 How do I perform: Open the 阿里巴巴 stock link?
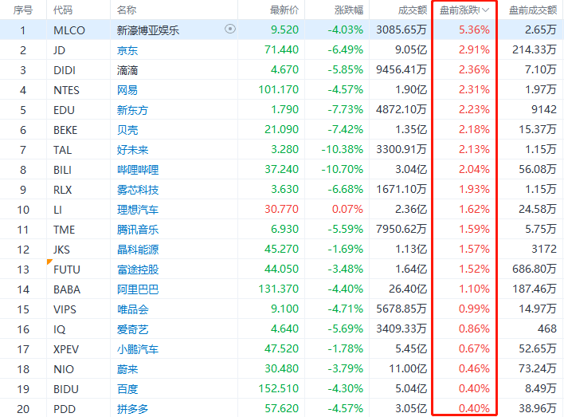point(138,289)
